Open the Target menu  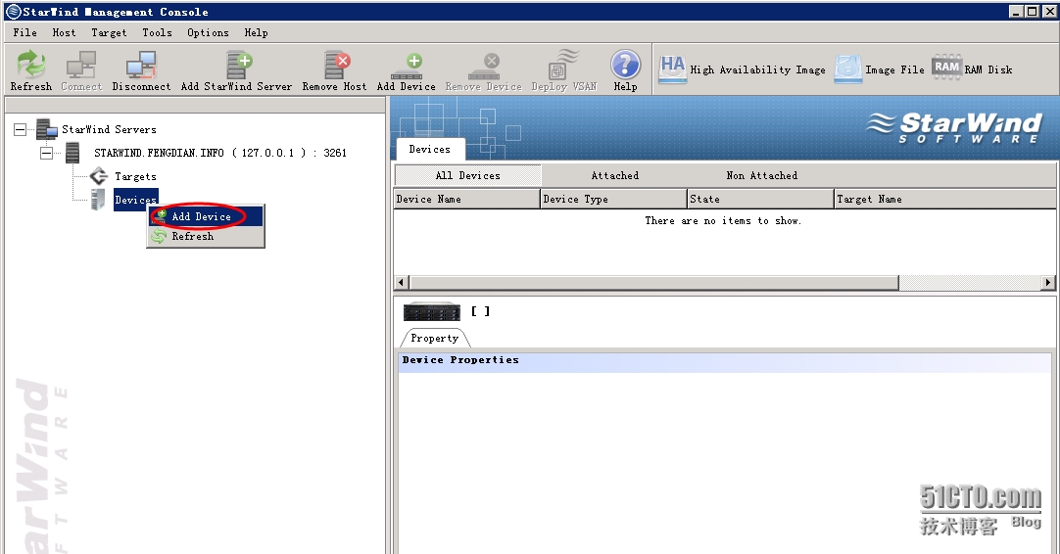(109, 32)
